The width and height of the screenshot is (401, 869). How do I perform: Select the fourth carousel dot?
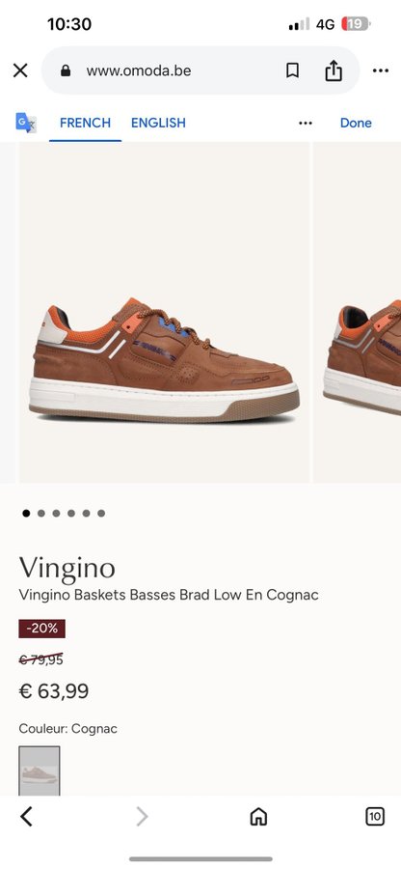[x=70, y=514]
